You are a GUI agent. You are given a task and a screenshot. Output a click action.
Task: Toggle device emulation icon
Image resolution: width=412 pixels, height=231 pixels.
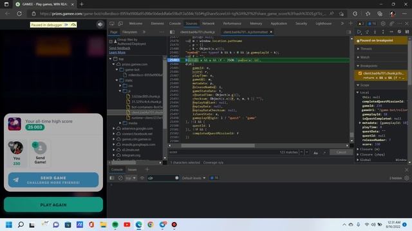[120, 24]
